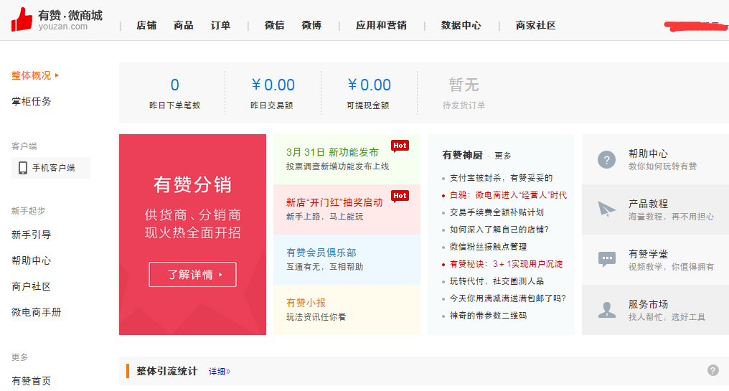Click the 有赞·微商城 logo text
Viewport: 729px width, 391px height.
tap(70, 15)
